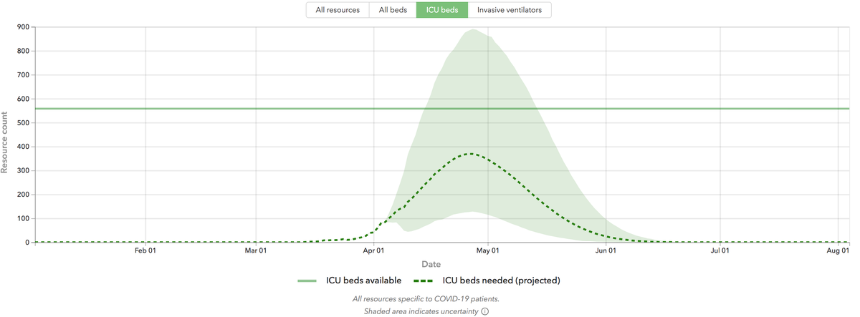Screen dimensions: 860x317
Task: Click the solid green legend line swatch
Action: [307, 281]
